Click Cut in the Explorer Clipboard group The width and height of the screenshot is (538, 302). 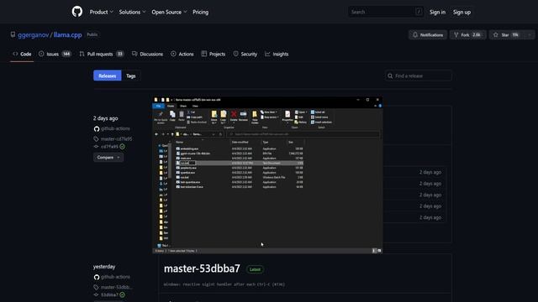pos(191,112)
